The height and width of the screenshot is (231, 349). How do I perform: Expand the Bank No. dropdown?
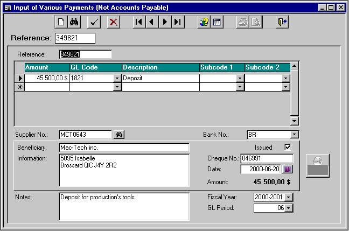[294, 135]
